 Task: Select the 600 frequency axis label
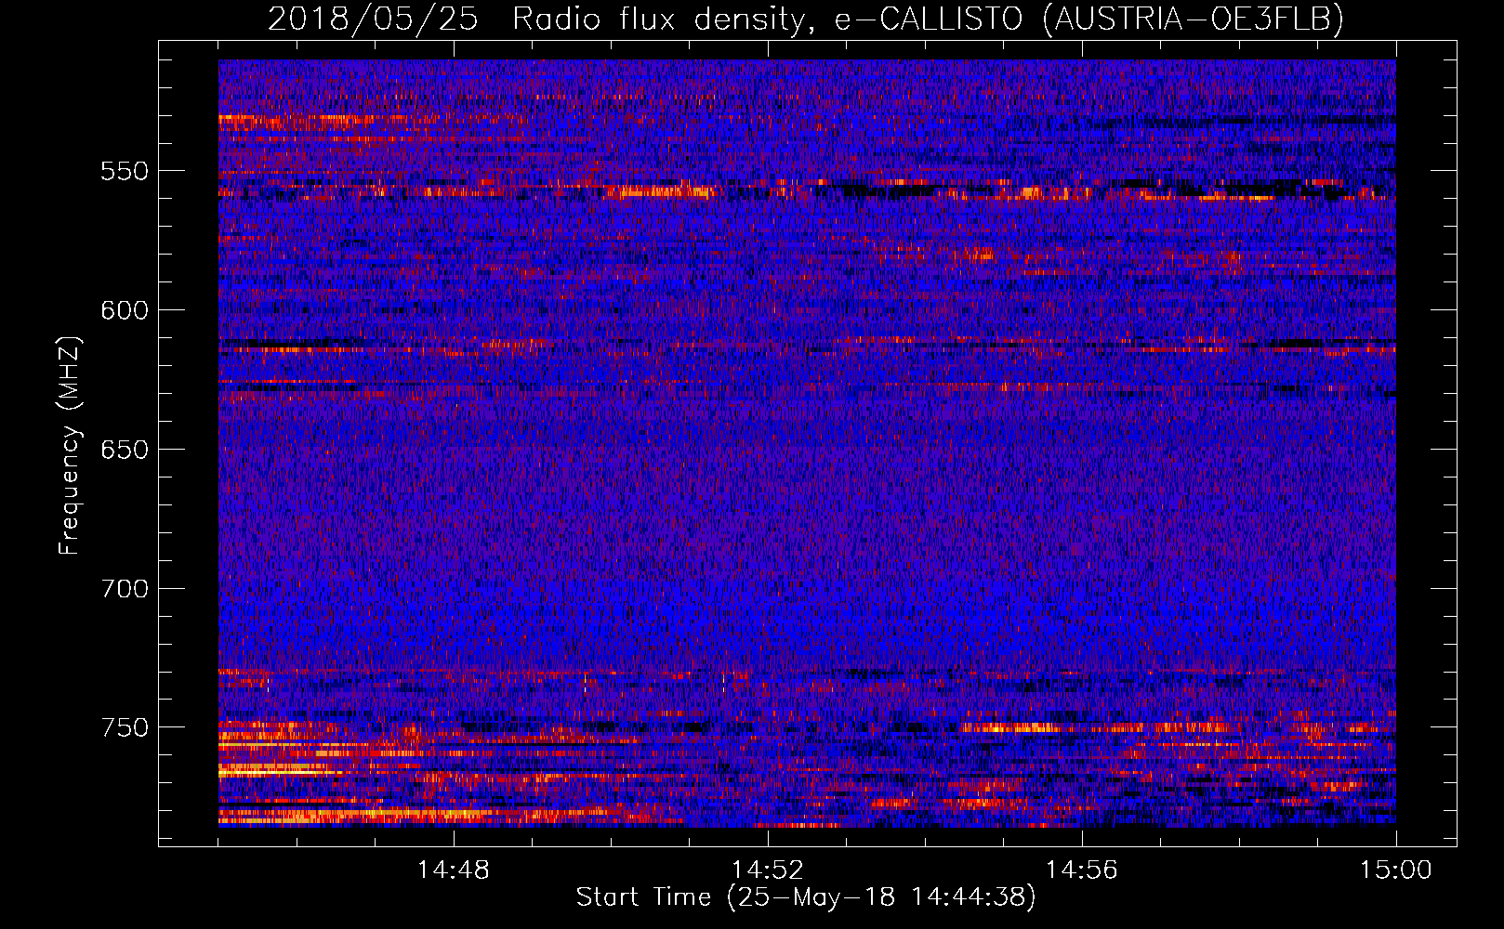pos(125,310)
